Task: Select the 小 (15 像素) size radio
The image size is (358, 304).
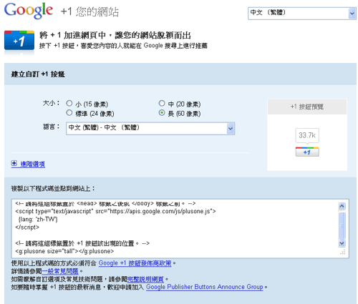Action: pos(69,103)
